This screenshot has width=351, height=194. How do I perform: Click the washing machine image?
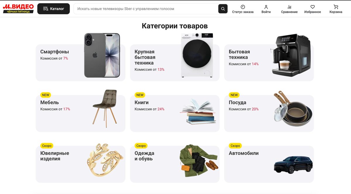[x=197, y=55]
